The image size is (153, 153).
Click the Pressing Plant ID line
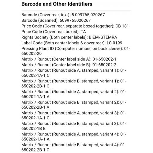point(76,51)
